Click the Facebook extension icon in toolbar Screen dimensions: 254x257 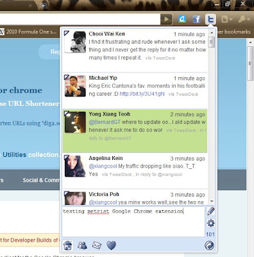coord(196,19)
